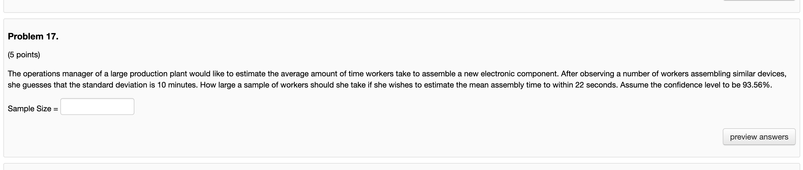Click the (5 points) label

[24, 54]
